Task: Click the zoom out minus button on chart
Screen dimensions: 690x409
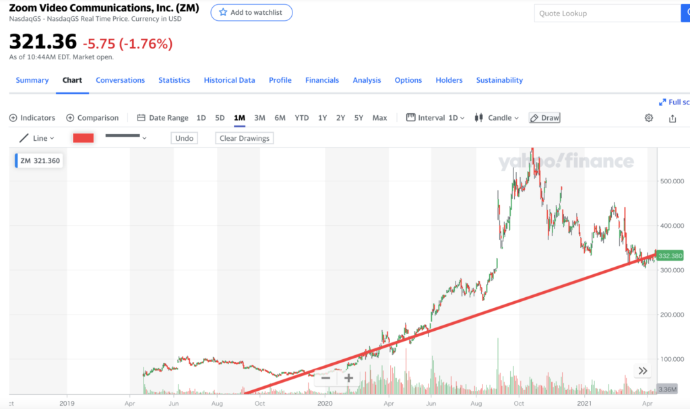Action: pos(325,378)
